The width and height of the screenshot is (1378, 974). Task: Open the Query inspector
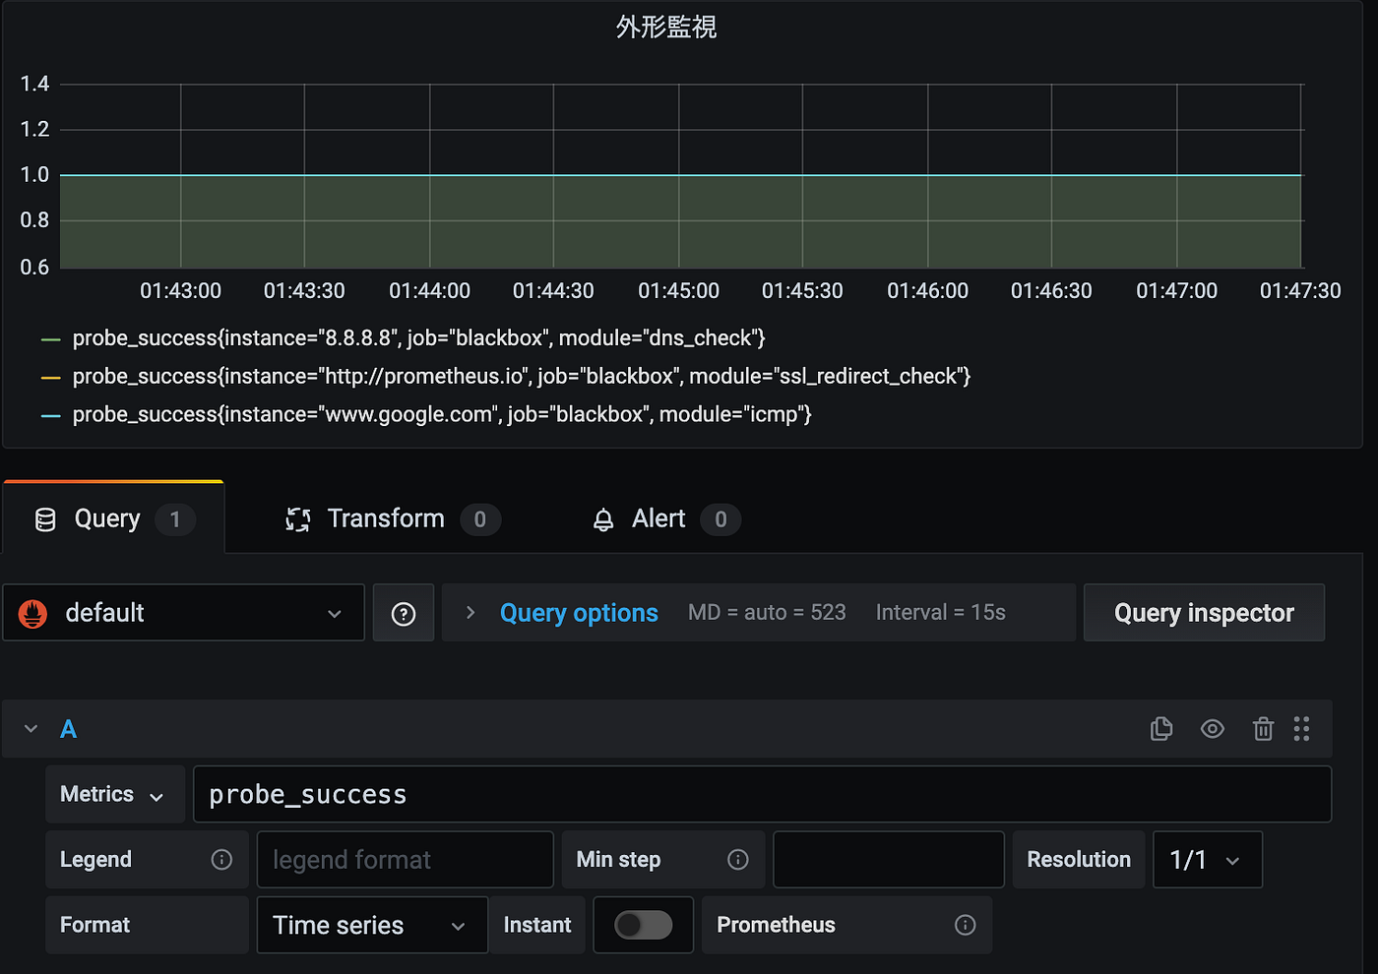[1204, 613]
